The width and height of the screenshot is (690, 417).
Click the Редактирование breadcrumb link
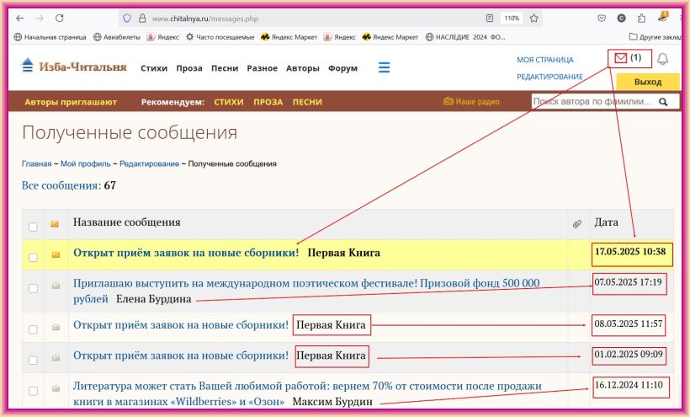pyautogui.click(x=149, y=163)
